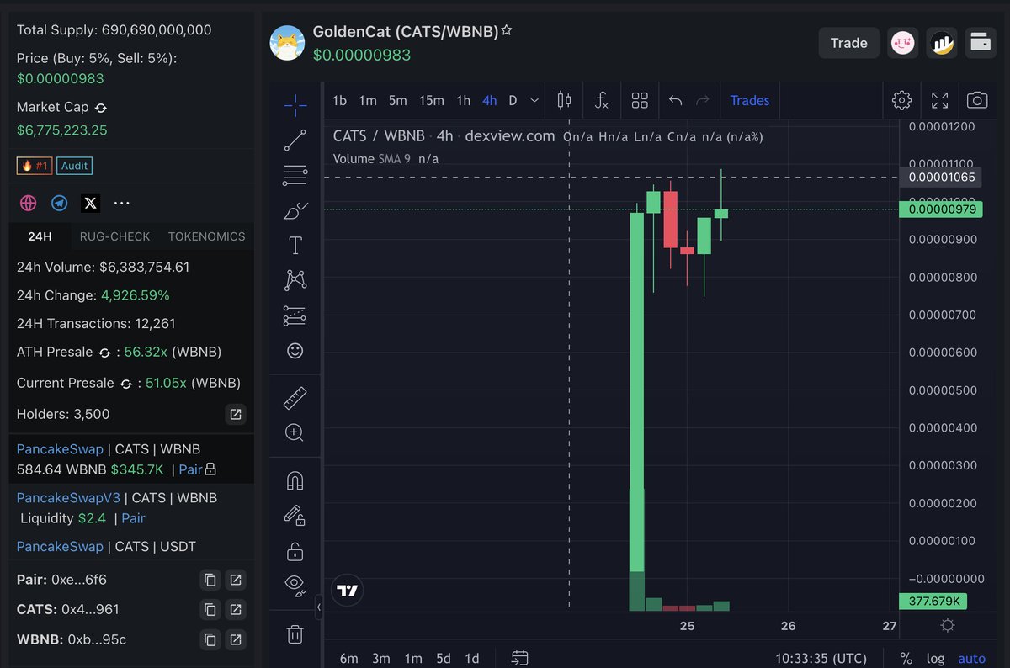
Task: Toggle percent scale mode
Action: click(906, 659)
